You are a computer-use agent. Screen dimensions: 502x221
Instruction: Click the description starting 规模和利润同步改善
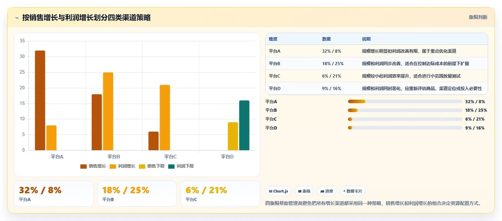[415, 63]
